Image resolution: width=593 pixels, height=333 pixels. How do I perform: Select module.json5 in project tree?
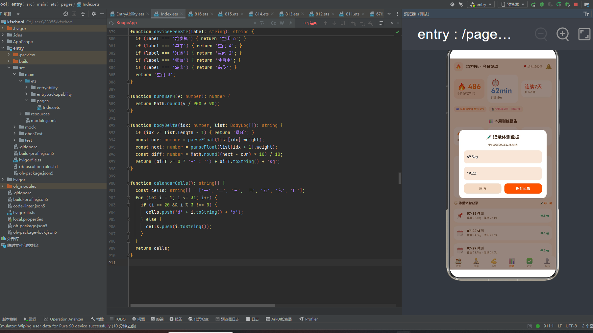click(41, 120)
